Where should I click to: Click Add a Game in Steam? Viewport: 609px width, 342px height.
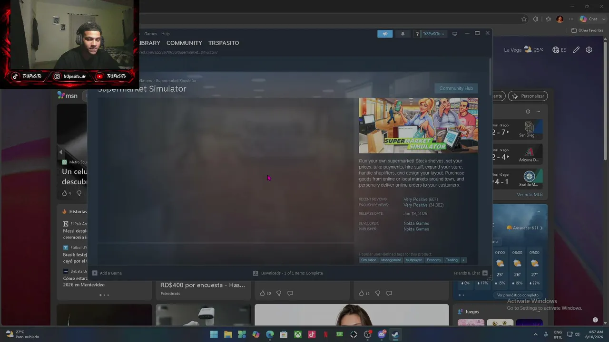coord(107,273)
